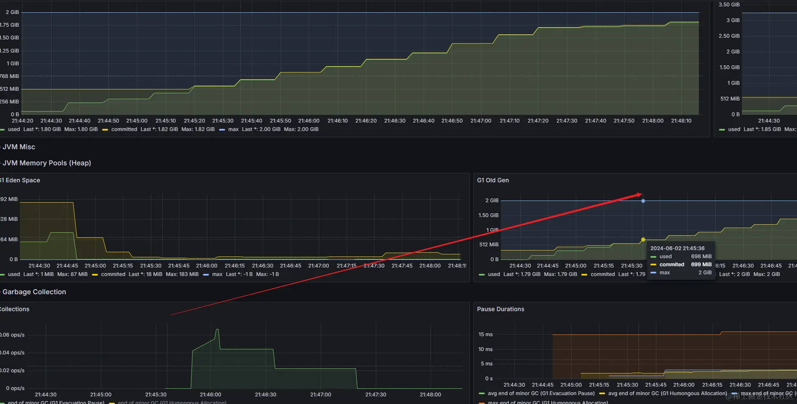Screen dimensions: 797x404
Task: Click '21:47:45' time label in G1 Eden Space chart
Action: coord(402,266)
